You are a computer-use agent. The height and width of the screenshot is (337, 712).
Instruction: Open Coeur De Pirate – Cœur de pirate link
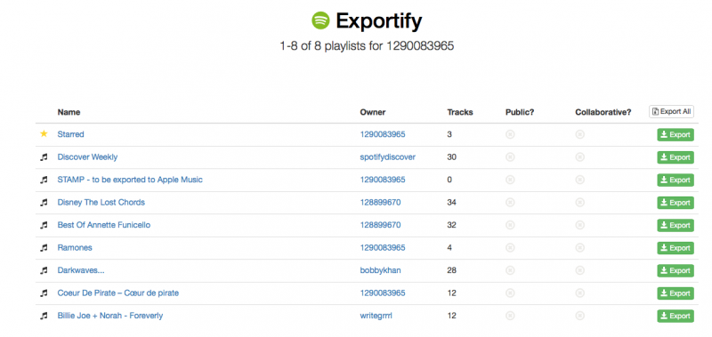coord(118,293)
